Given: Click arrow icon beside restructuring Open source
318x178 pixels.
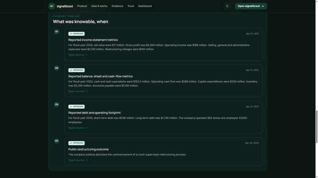Looking at the screenshot, I should tap(86, 160).
